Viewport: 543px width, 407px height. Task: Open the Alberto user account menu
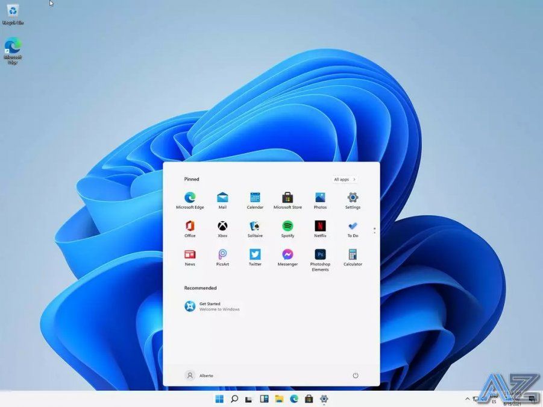coord(199,376)
